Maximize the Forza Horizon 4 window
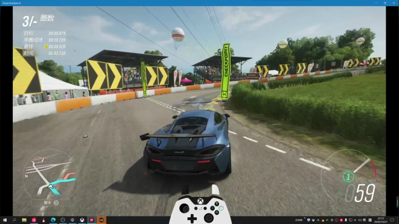Image resolution: width=399 pixels, height=224 pixels. click(x=385, y=3)
